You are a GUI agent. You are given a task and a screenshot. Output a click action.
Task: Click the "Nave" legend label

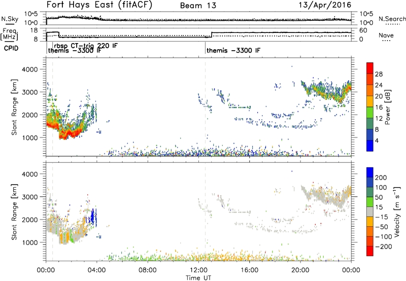[x=386, y=35]
